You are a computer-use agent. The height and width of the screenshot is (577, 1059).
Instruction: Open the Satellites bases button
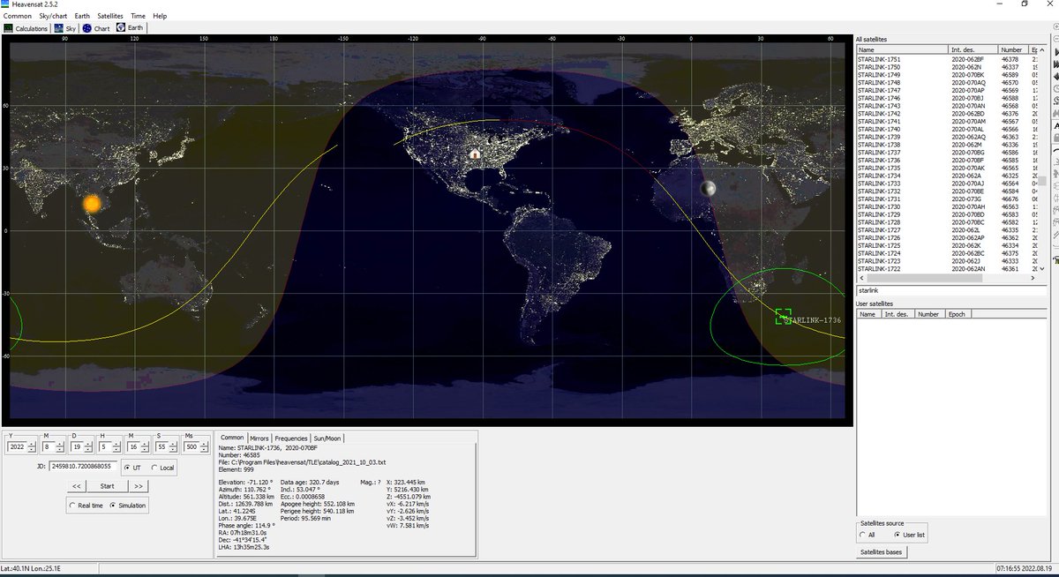[x=881, y=552]
